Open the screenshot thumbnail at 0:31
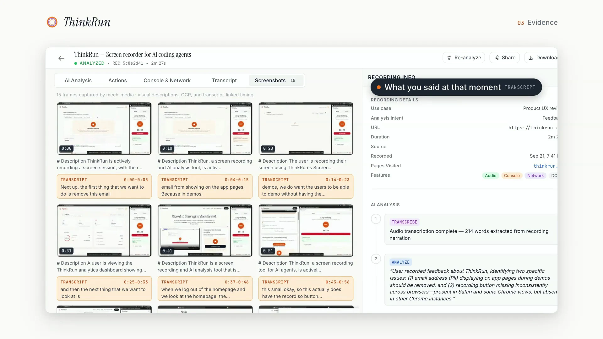 [104, 231]
